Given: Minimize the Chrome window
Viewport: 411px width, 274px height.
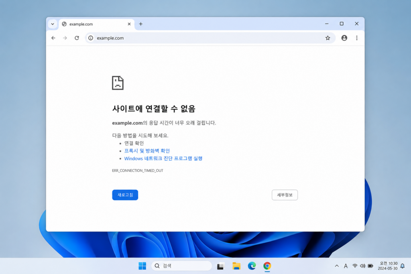Looking at the screenshot, I should click(x=327, y=24).
